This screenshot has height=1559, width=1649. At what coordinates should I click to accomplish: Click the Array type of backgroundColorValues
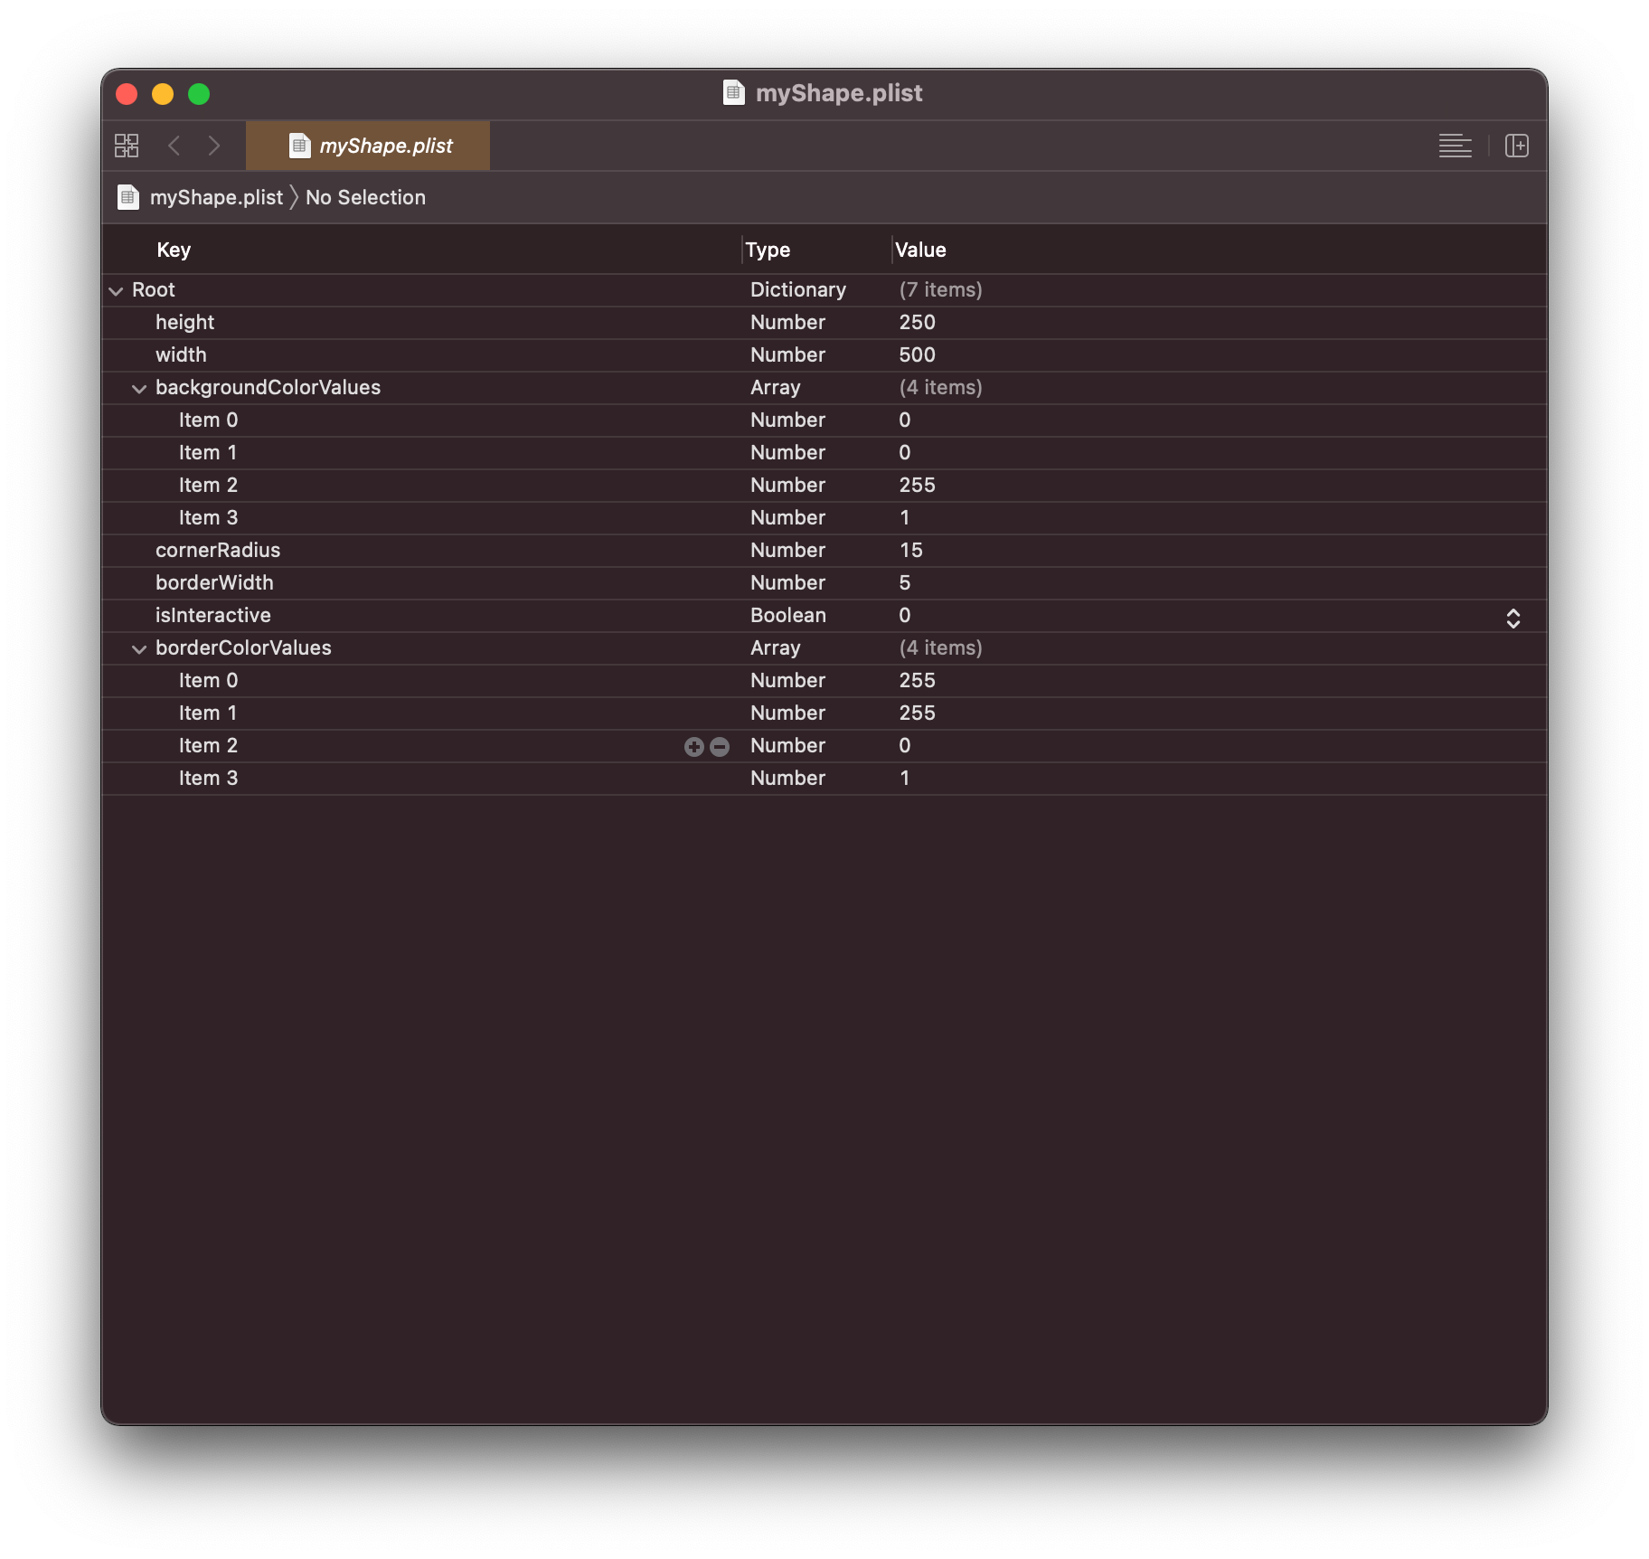tap(775, 387)
